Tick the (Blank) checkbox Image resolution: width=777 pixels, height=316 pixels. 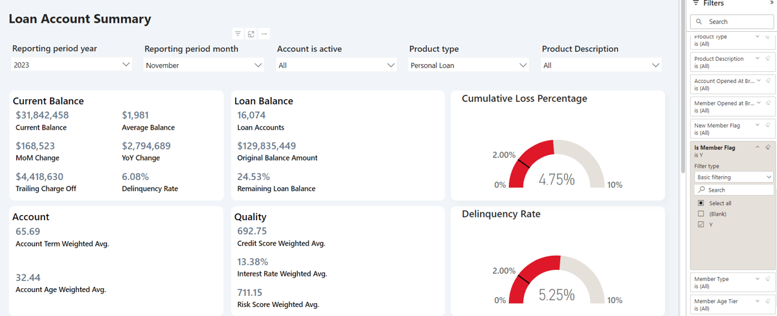click(x=701, y=214)
